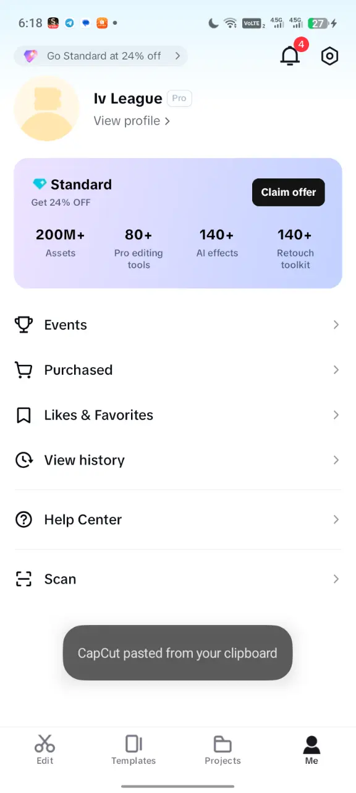Expand the Help Center row chevron

click(x=336, y=519)
